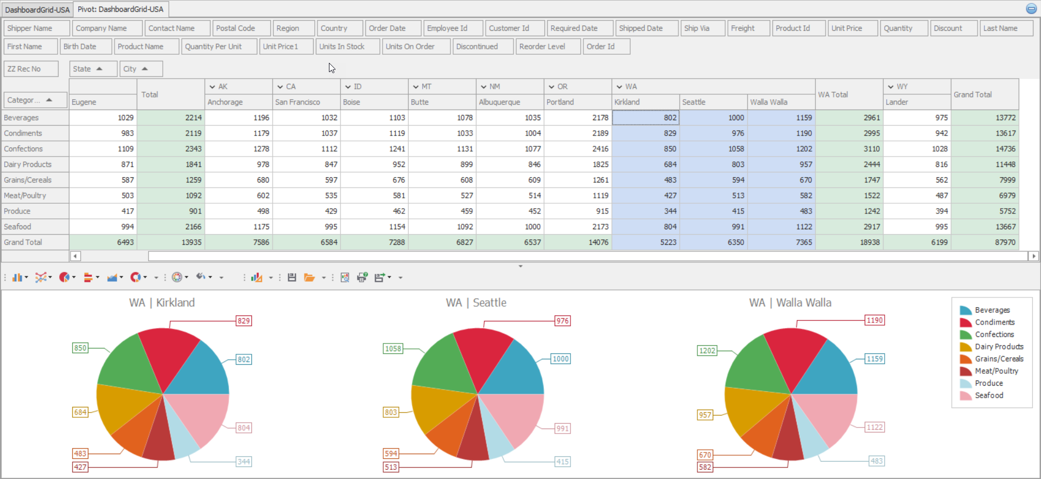The image size is (1041, 479).
Task: Click the Shipper Name field header
Action: [x=36, y=28]
